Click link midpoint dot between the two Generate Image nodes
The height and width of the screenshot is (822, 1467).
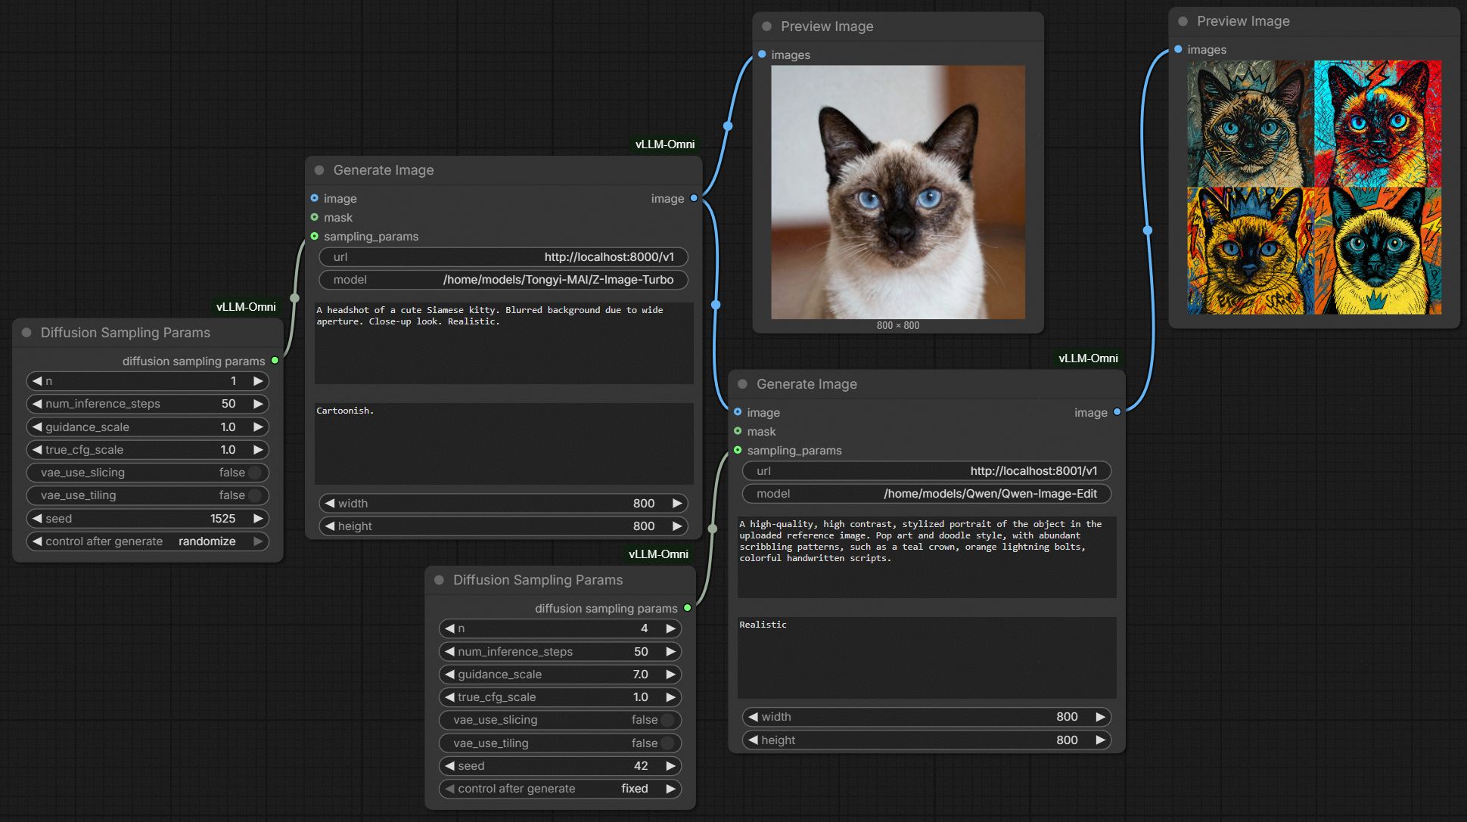click(716, 305)
